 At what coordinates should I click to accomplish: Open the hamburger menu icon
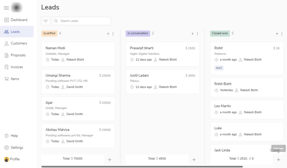click(6, 8)
